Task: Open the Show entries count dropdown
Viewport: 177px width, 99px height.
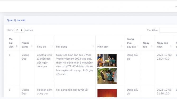Action: coord(19,30)
